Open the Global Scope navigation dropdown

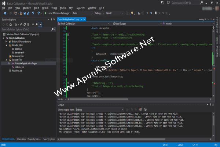137,24
